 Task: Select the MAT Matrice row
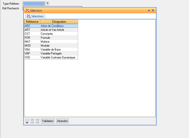point(51,42)
